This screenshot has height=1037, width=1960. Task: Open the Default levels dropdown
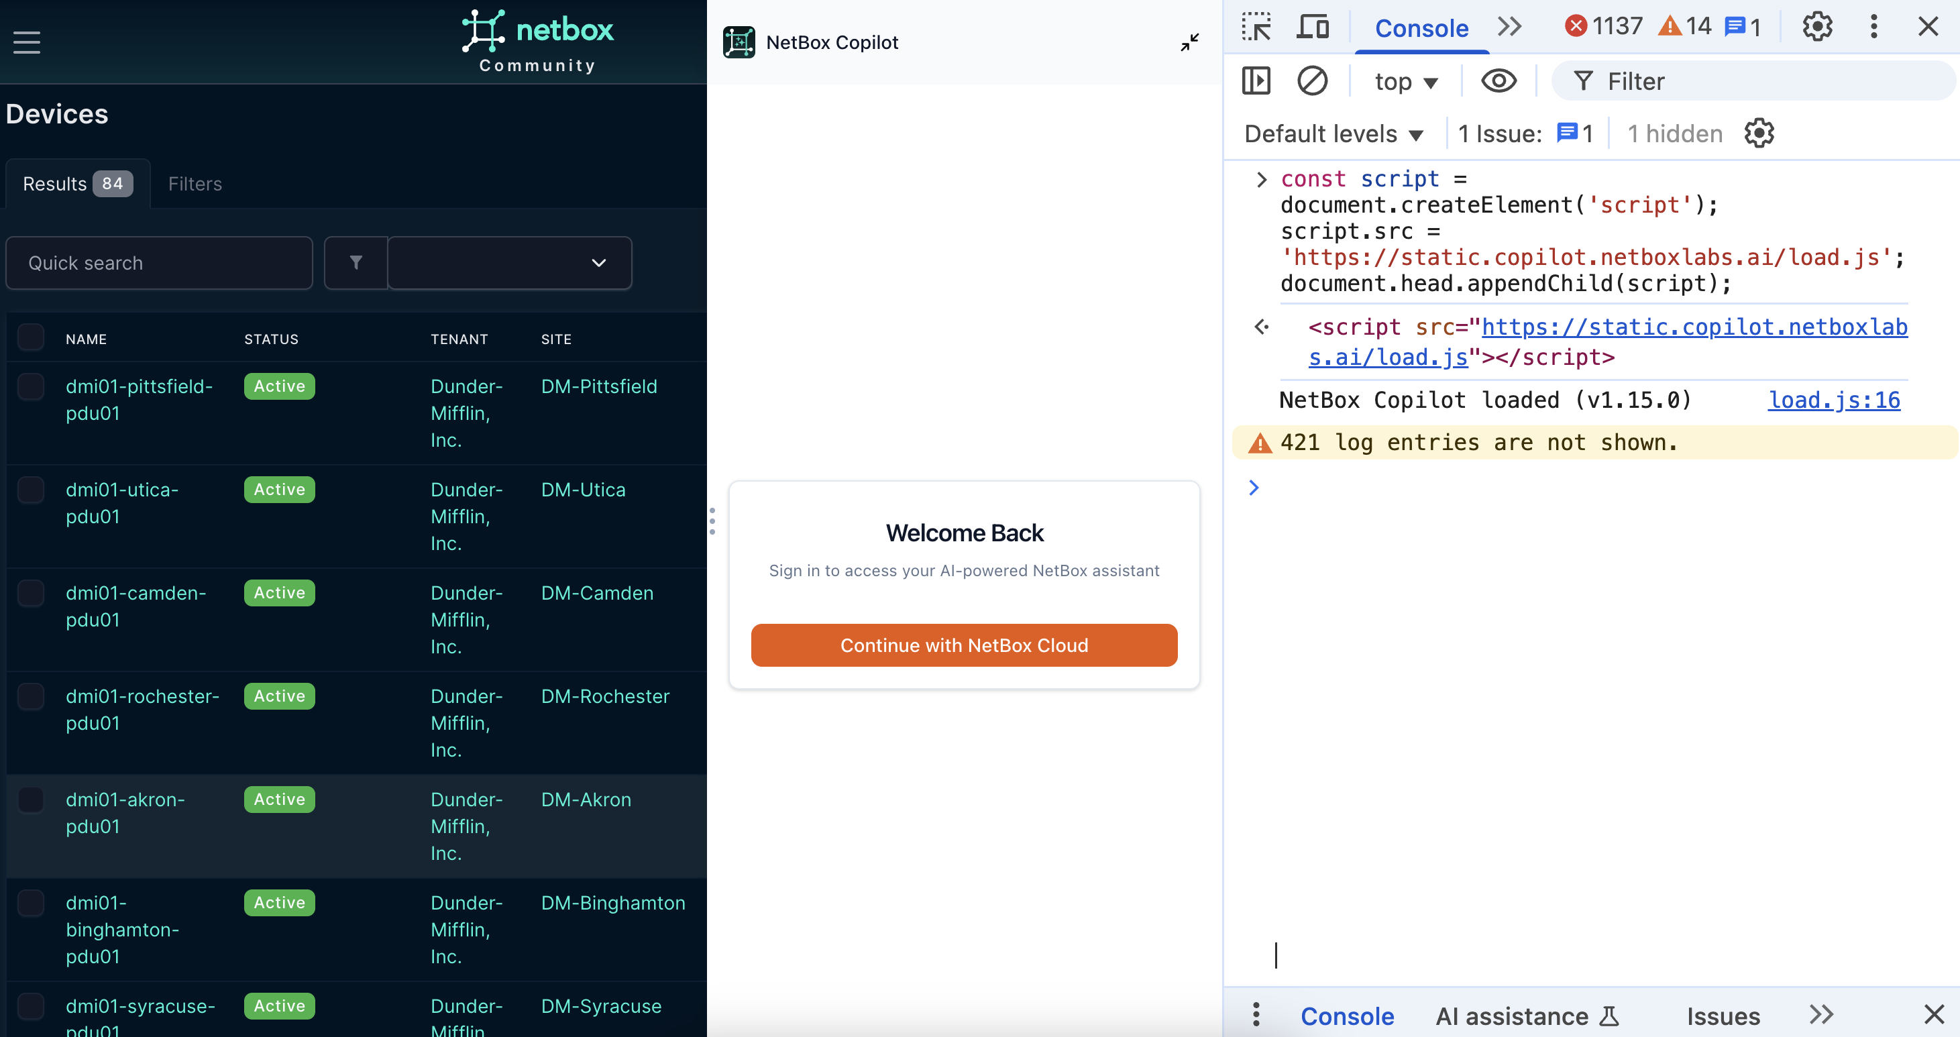[1332, 133]
